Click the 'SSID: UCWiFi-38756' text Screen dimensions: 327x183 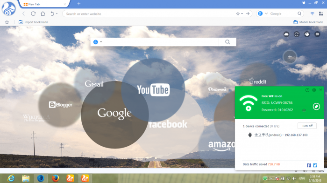277,103
